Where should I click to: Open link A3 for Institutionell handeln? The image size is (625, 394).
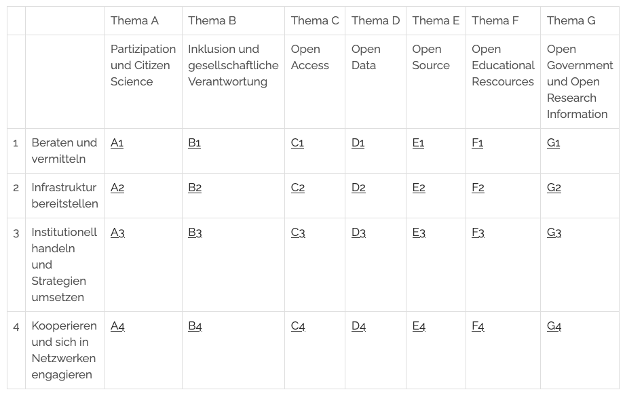click(x=117, y=233)
